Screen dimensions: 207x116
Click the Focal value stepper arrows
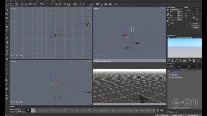pos(182,12)
